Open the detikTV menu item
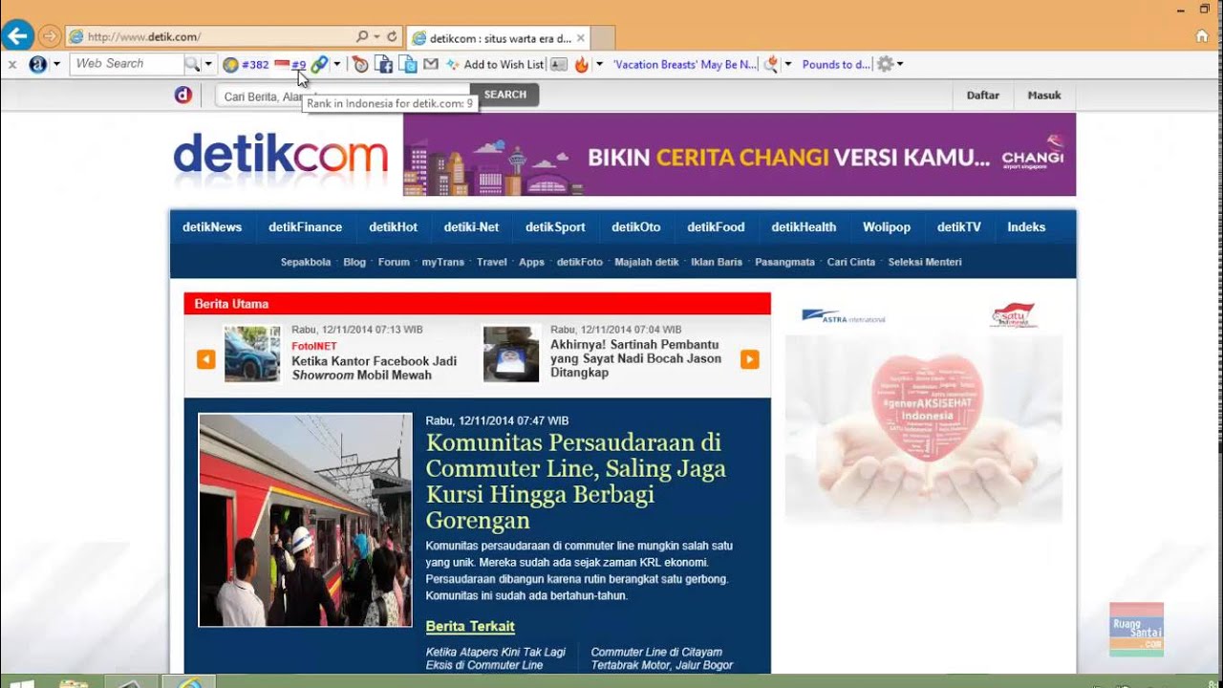1223x688 pixels. [x=958, y=227]
